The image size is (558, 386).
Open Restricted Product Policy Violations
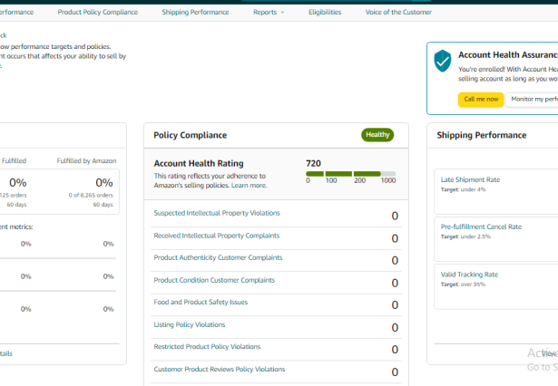(x=207, y=346)
